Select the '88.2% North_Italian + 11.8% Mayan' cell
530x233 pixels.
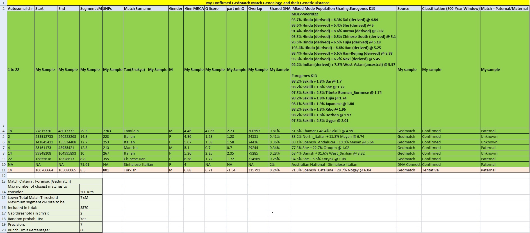pos(344,136)
